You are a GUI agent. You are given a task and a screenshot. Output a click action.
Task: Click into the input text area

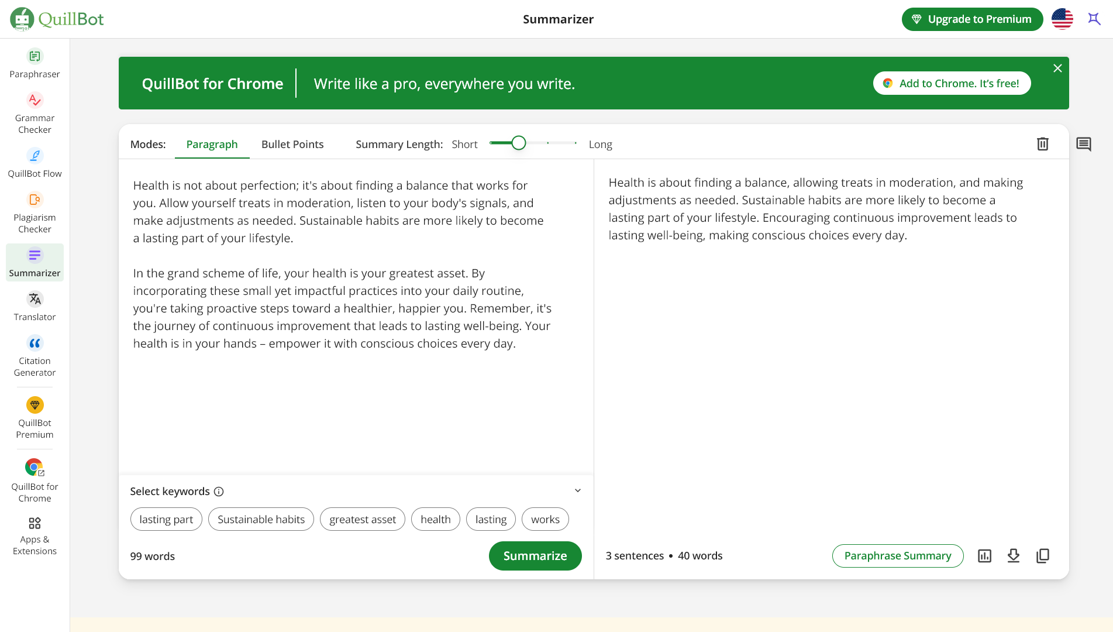pyautogui.click(x=356, y=316)
